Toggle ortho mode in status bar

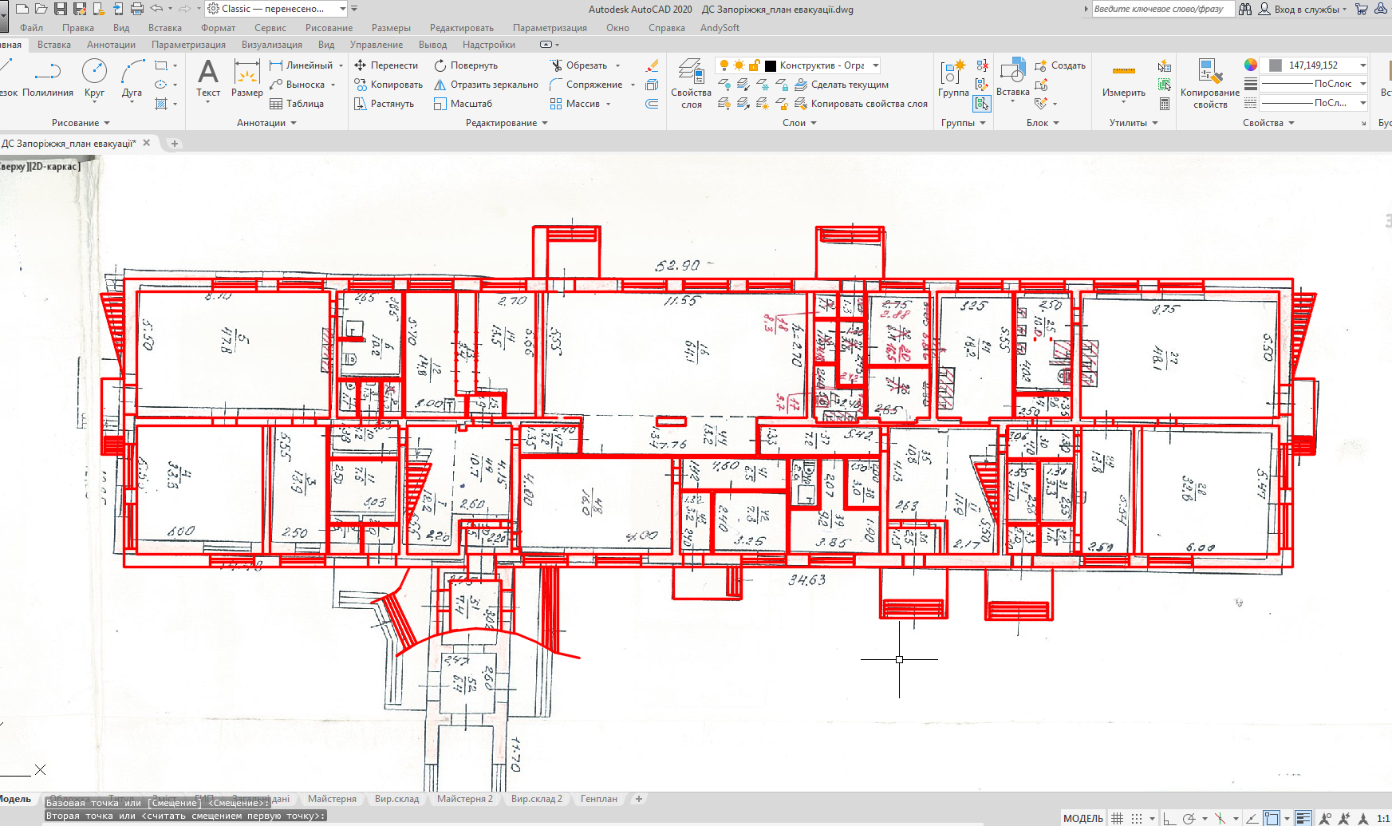point(1169,818)
